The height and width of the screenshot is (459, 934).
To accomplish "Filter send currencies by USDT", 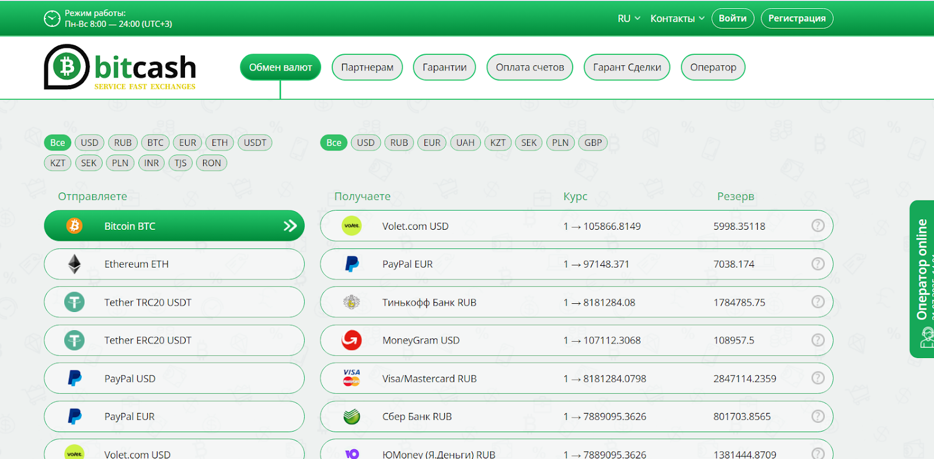I will pyautogui.click(x=255, y=142).
